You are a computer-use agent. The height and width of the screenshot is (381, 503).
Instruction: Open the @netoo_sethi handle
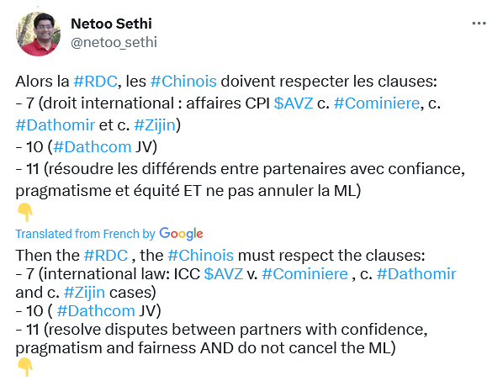(114, 42)
